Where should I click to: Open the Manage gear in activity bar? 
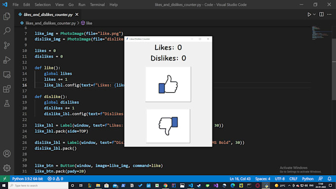tap(7, 168)
